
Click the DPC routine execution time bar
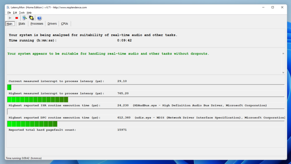[32, 124]
